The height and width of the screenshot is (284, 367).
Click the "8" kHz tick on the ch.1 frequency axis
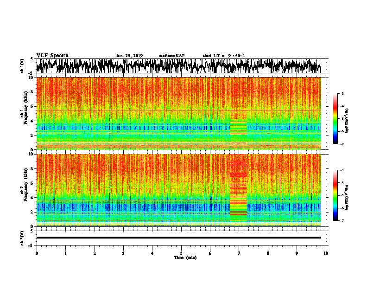point(32,92)
